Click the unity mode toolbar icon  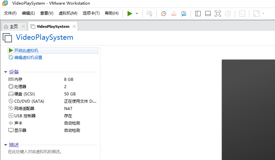(x=228, y=14)
